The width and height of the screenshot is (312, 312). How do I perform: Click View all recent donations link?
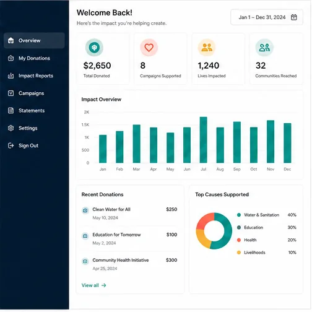click(x=93, y=285)
